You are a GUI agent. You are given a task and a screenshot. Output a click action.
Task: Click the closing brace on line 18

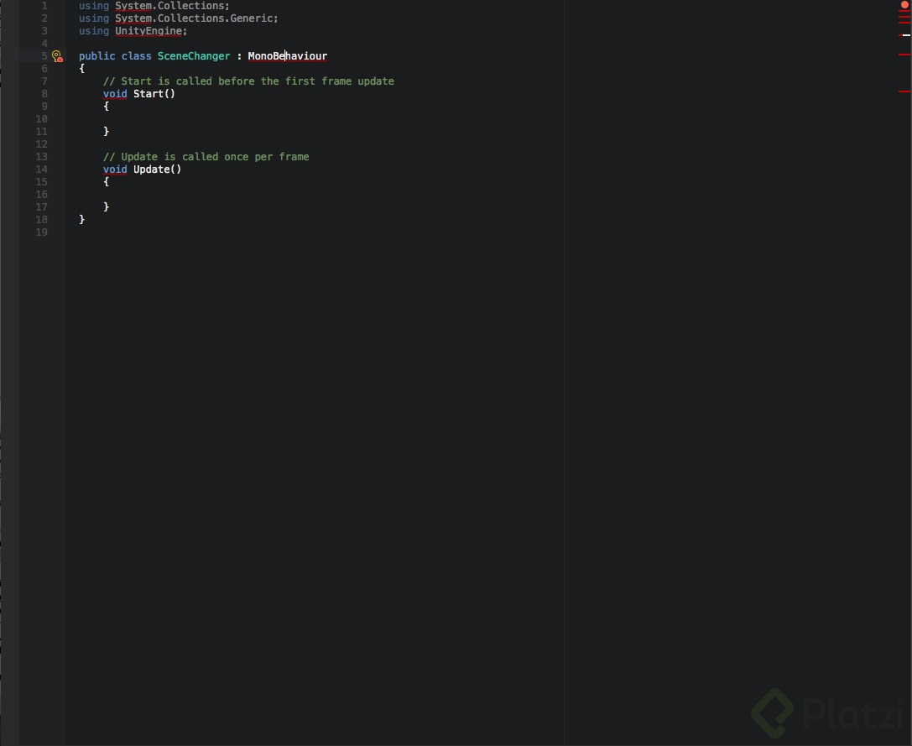(x=82, y=219)
